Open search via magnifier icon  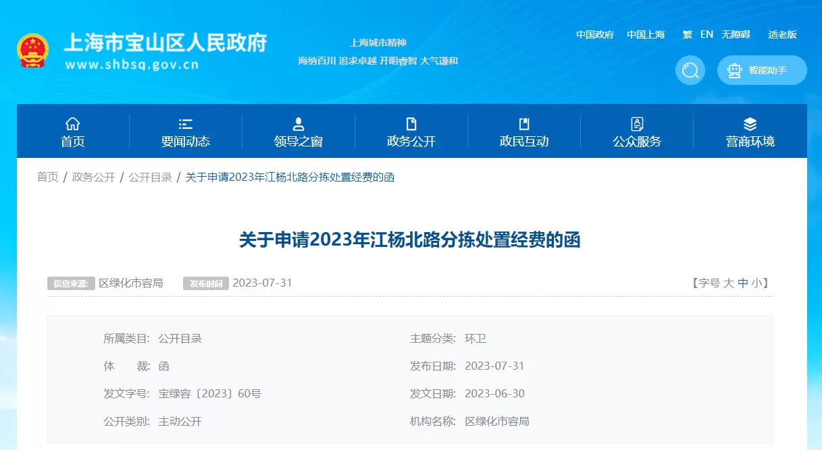point(690,70)
